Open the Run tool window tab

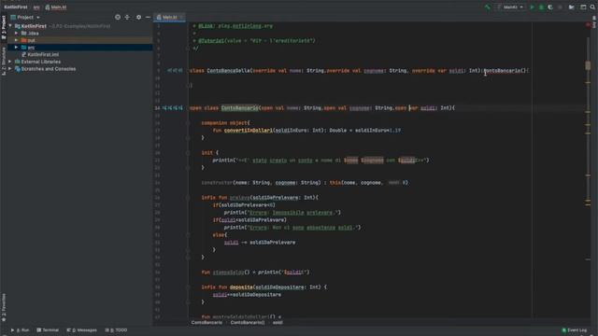(20, 329)
